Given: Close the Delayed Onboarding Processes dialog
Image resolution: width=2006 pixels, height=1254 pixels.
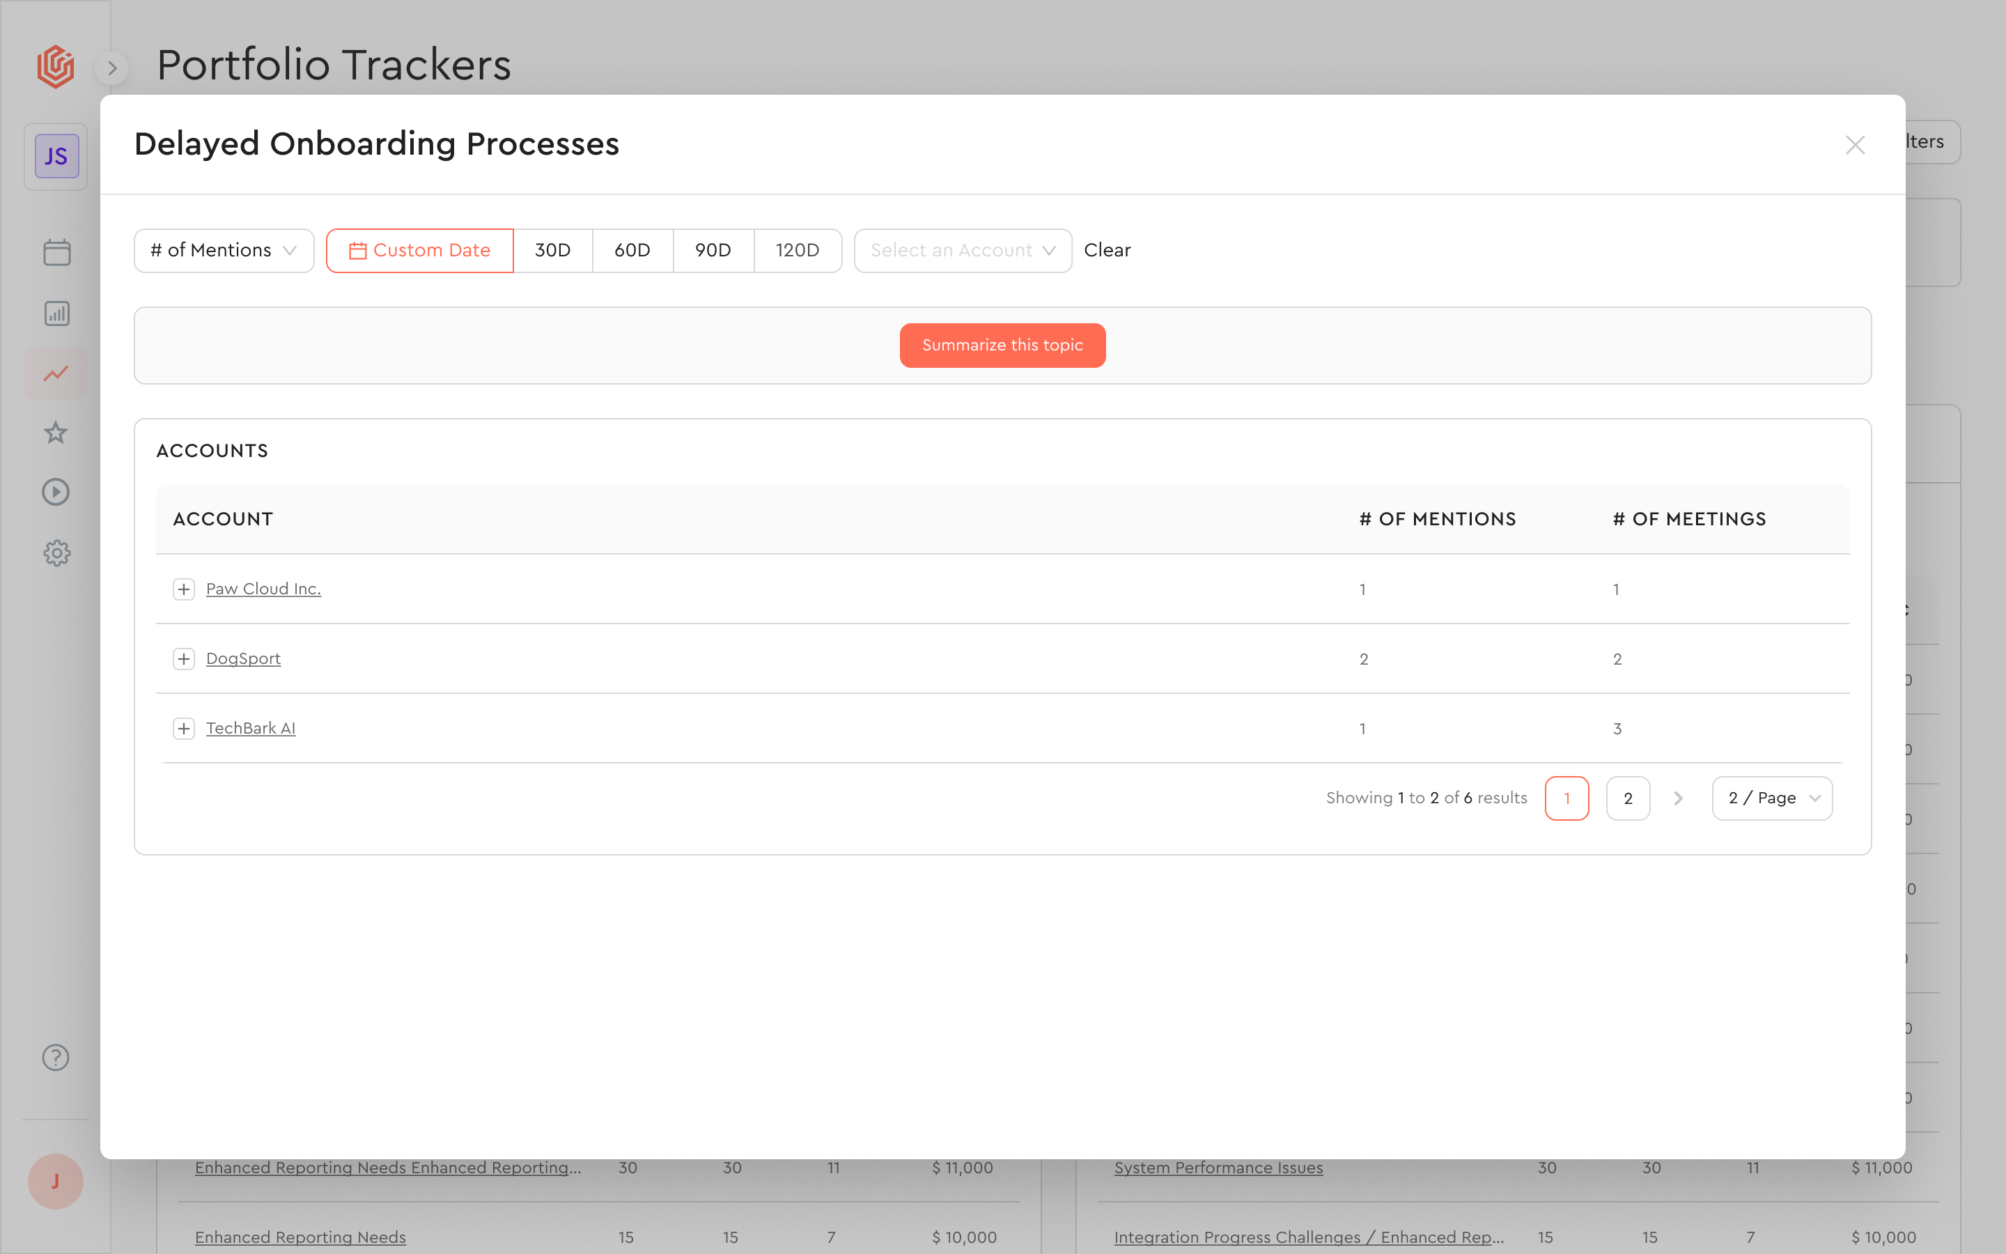Looking at the screenshot, I should tap(1855, 145).
